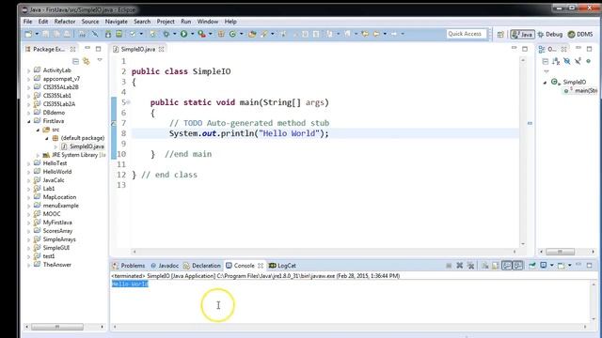Click the Open Console icon
Image resolution: width=602 pixels, height=338 pixels.
coord(562,265)
